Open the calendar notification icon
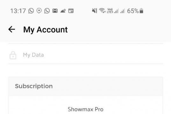 (x=71, y=11)
